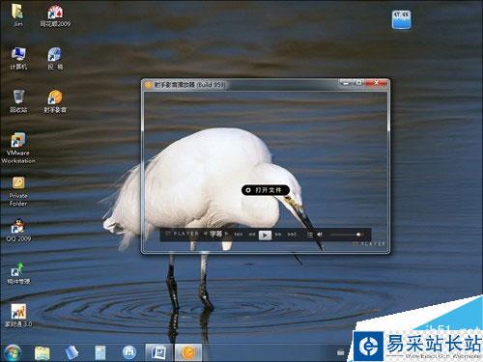Click the rewind button in the player
This screenshot has height=362, width=483.
252,235
